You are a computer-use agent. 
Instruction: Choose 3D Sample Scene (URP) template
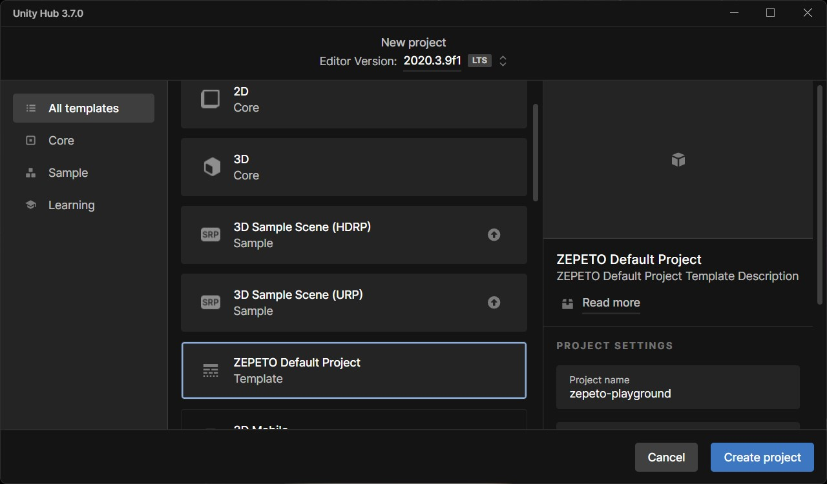354,303
